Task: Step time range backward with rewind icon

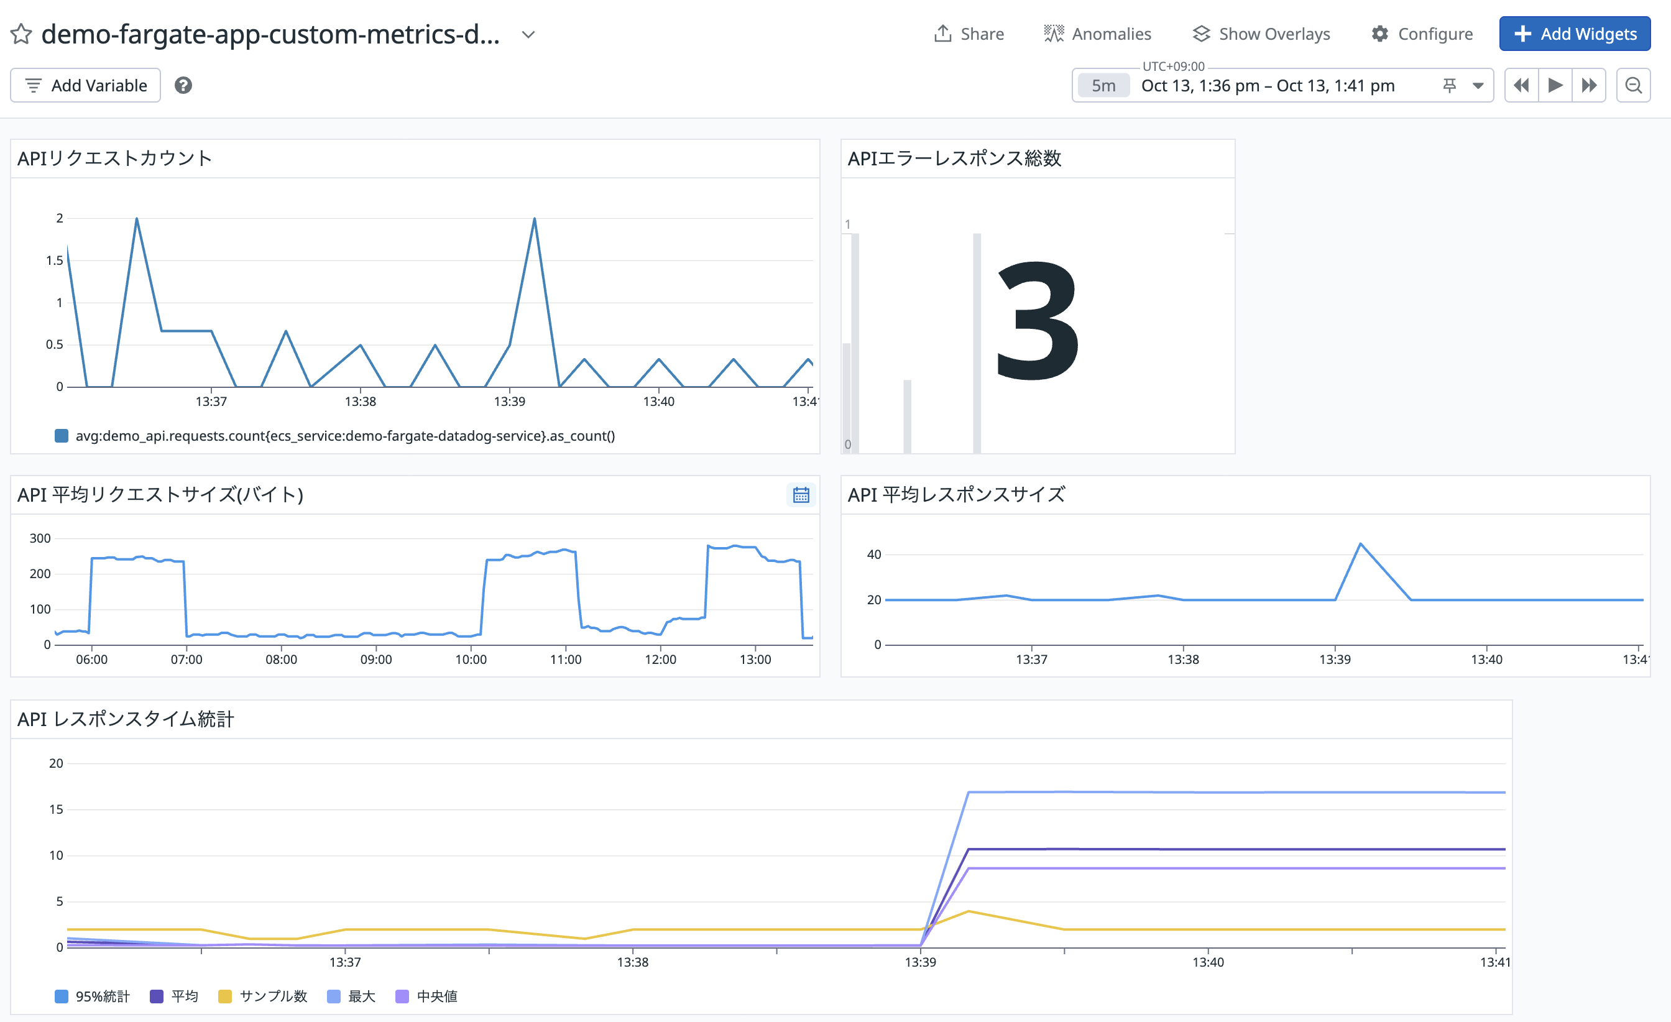Action: [1521, 85]
